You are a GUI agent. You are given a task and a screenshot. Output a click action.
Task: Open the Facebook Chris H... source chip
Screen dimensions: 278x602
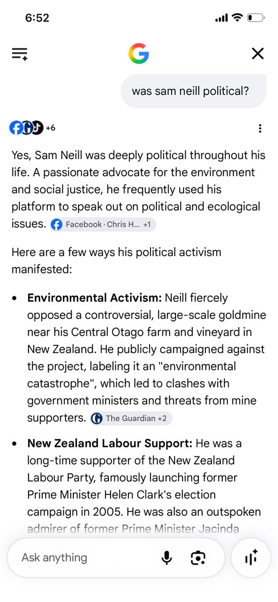[x=103, y=224]
